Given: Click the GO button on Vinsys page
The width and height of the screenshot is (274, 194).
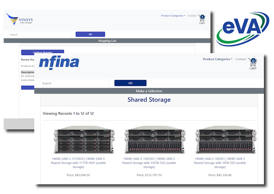Looking at the screenshot, I should coord(90,34).
